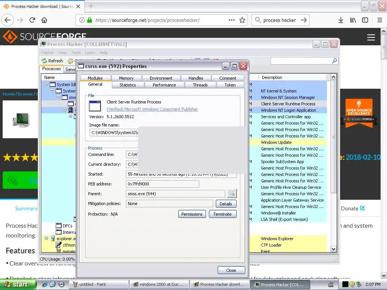
Task: Click the Details button for mitigation policies
Action: (226, 204)
